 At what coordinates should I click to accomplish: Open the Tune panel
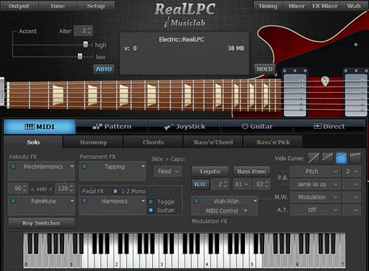58,6
